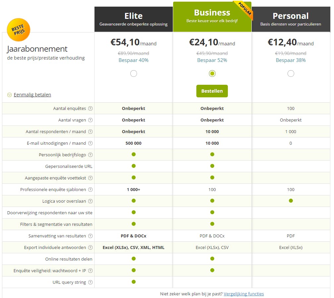334x298 pixels.
Task: Open help for Professionele enquête sjablonen
Action: click(x=90, y=190)
